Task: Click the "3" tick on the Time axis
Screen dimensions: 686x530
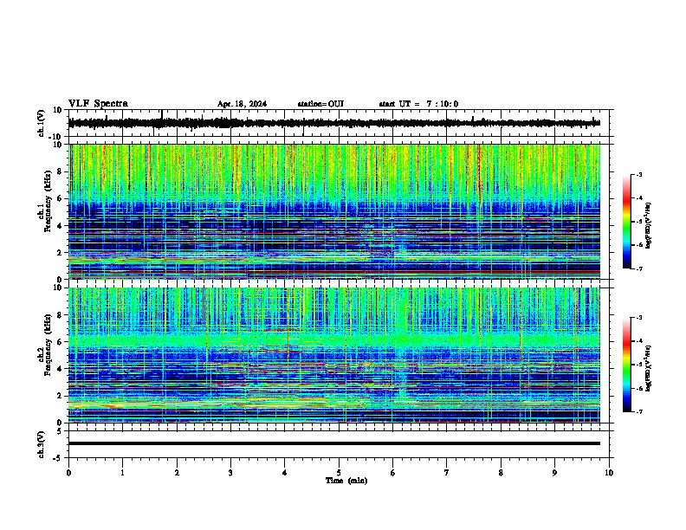Action: (230, 473)
